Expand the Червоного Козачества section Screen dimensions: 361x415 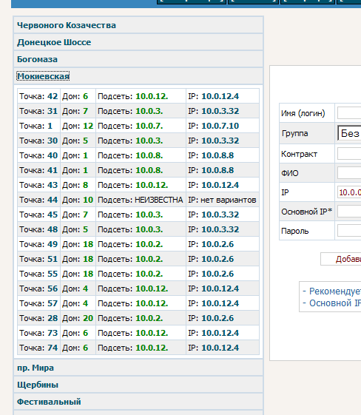(x=67, y=25)
